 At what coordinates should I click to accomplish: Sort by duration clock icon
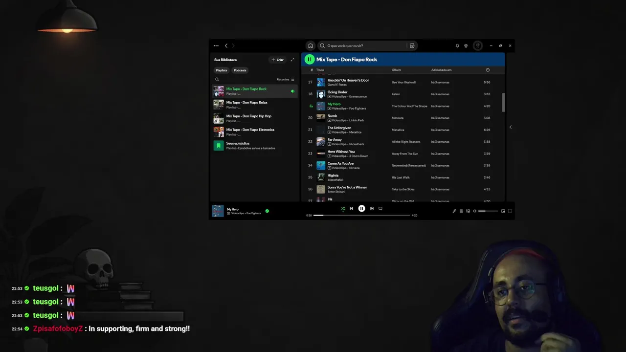488,70
